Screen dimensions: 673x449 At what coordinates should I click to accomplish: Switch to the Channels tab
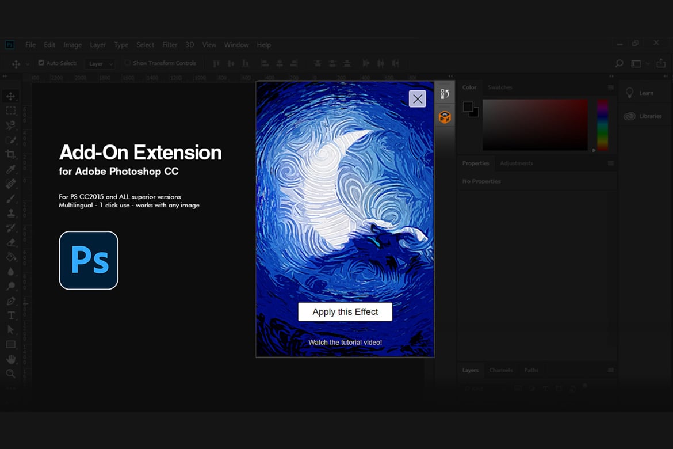click(x=501, y=370)
